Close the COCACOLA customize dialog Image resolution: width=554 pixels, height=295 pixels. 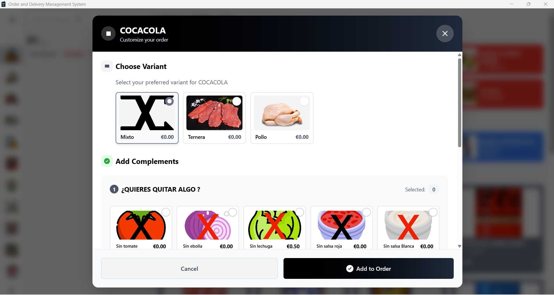click(445, 33)
